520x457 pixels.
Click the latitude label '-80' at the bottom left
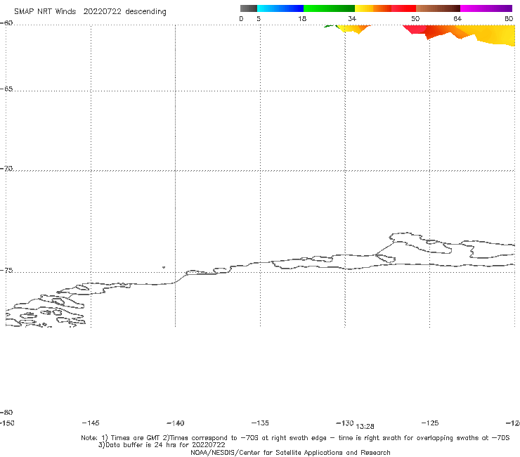point(6,412)
